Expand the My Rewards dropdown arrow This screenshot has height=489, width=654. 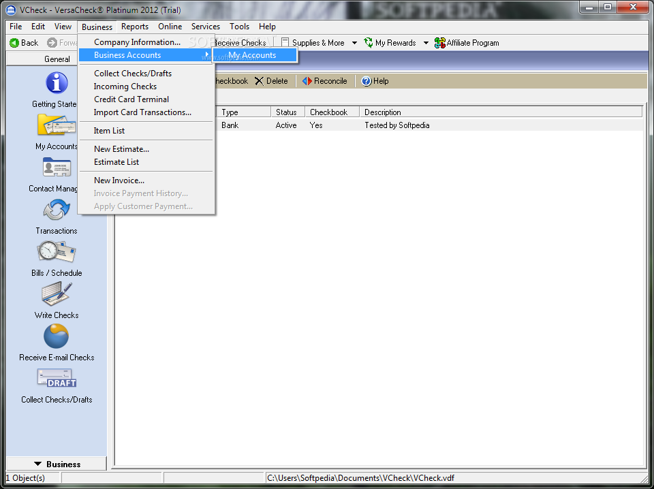pyautogui.click(x=426, y=42)
